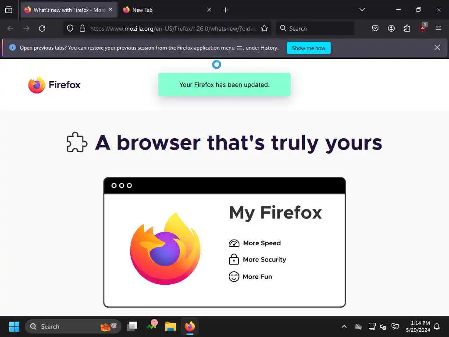Open the notifications bell icon
The width and height of the screenshot is (449, 337).
pyautogui.click(x=437, y=326)
